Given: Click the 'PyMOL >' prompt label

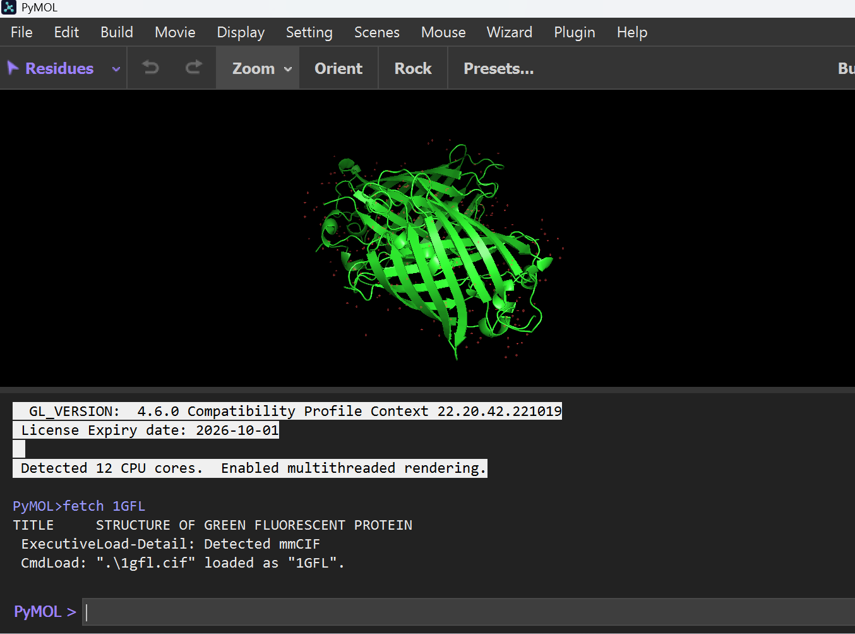Looking at the screenshot, I should click(x=45, y=612).
